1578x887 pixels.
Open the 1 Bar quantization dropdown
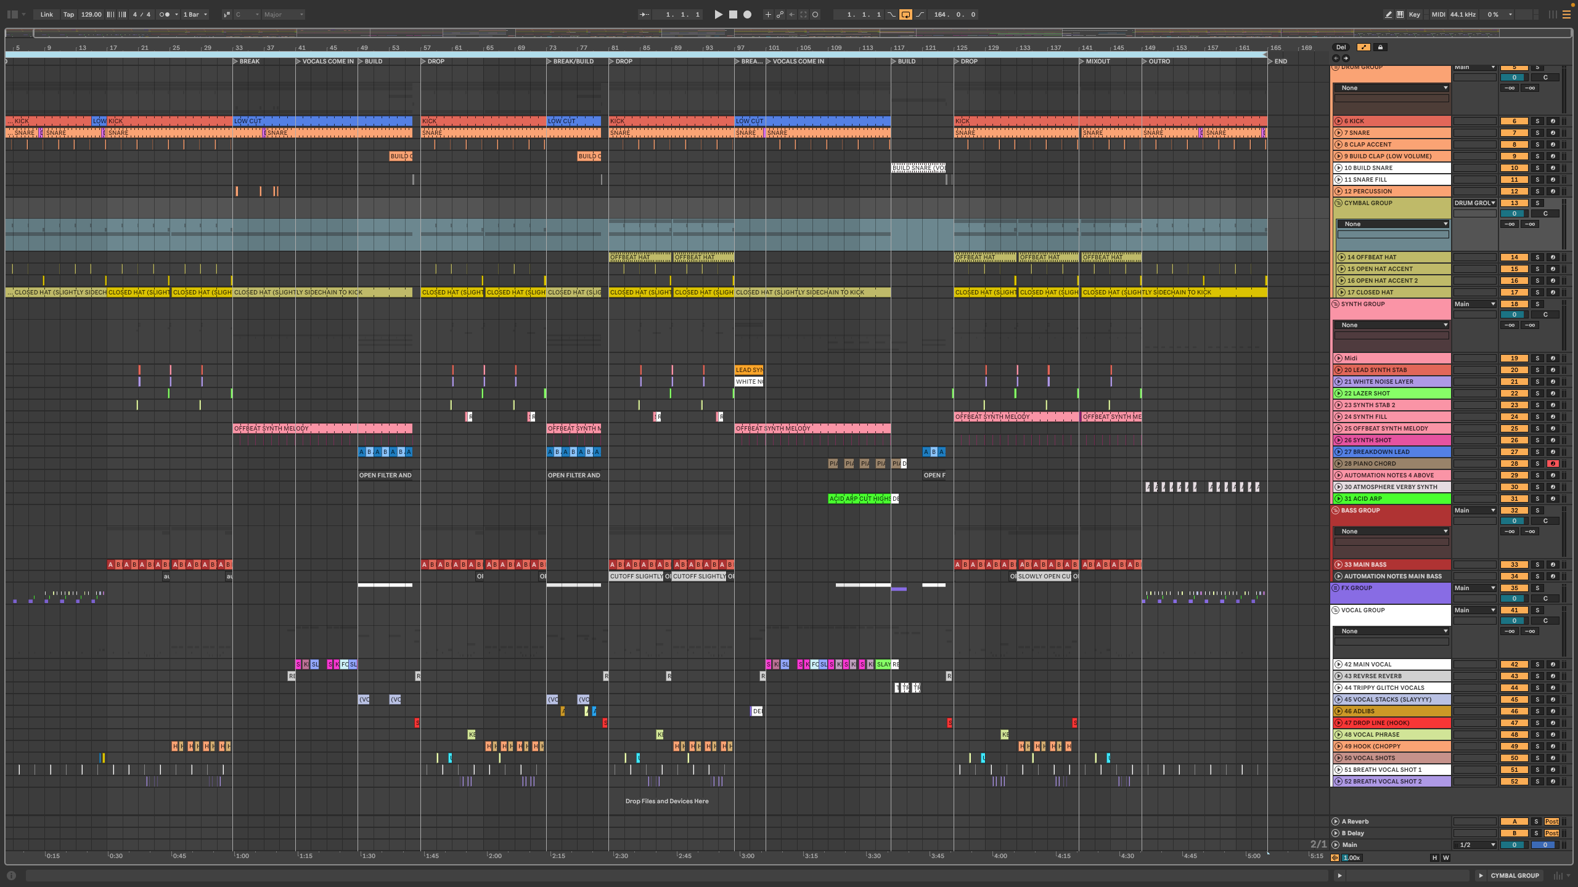pos(195,14)
